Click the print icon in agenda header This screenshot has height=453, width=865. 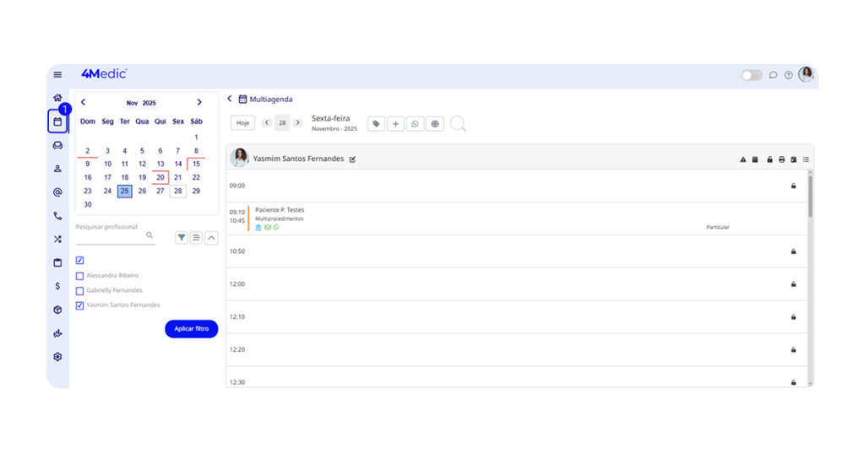pos(781,159)
